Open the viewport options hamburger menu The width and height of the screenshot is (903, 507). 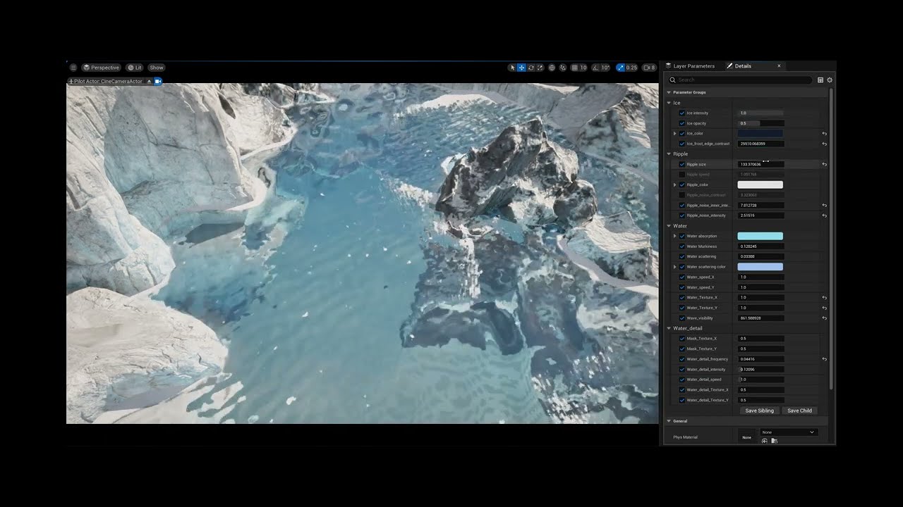pyautogui.click(x=73, y=68)
